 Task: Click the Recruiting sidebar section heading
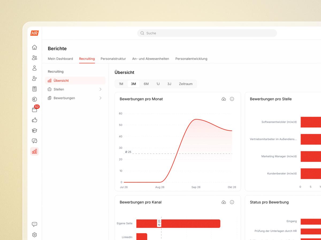[56, 71]
